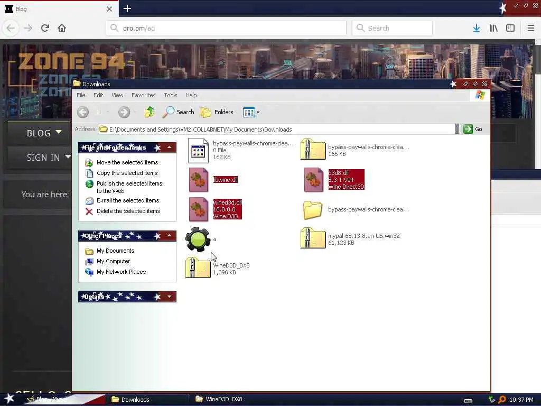Open the Forward history dropdown arrow

click(x=135, y=112)
